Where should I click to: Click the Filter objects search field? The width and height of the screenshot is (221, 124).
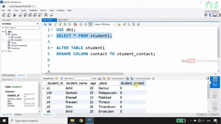click(x=22, y=28)
